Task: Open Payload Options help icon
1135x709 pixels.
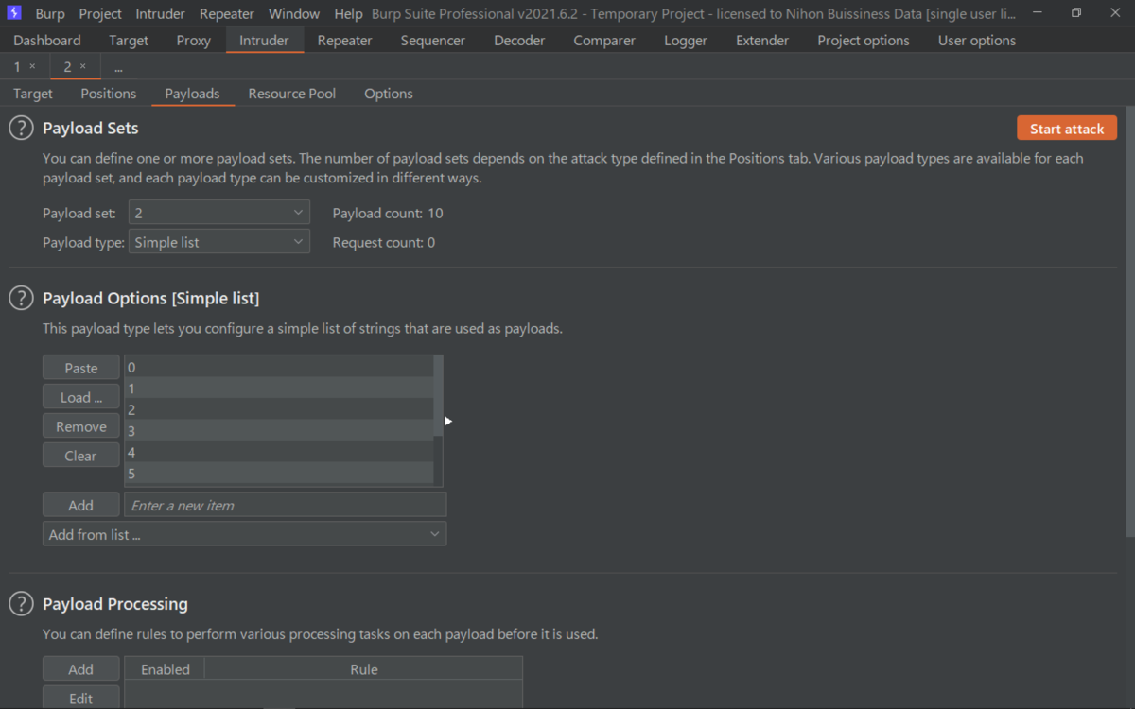Action: click(21, 298)
